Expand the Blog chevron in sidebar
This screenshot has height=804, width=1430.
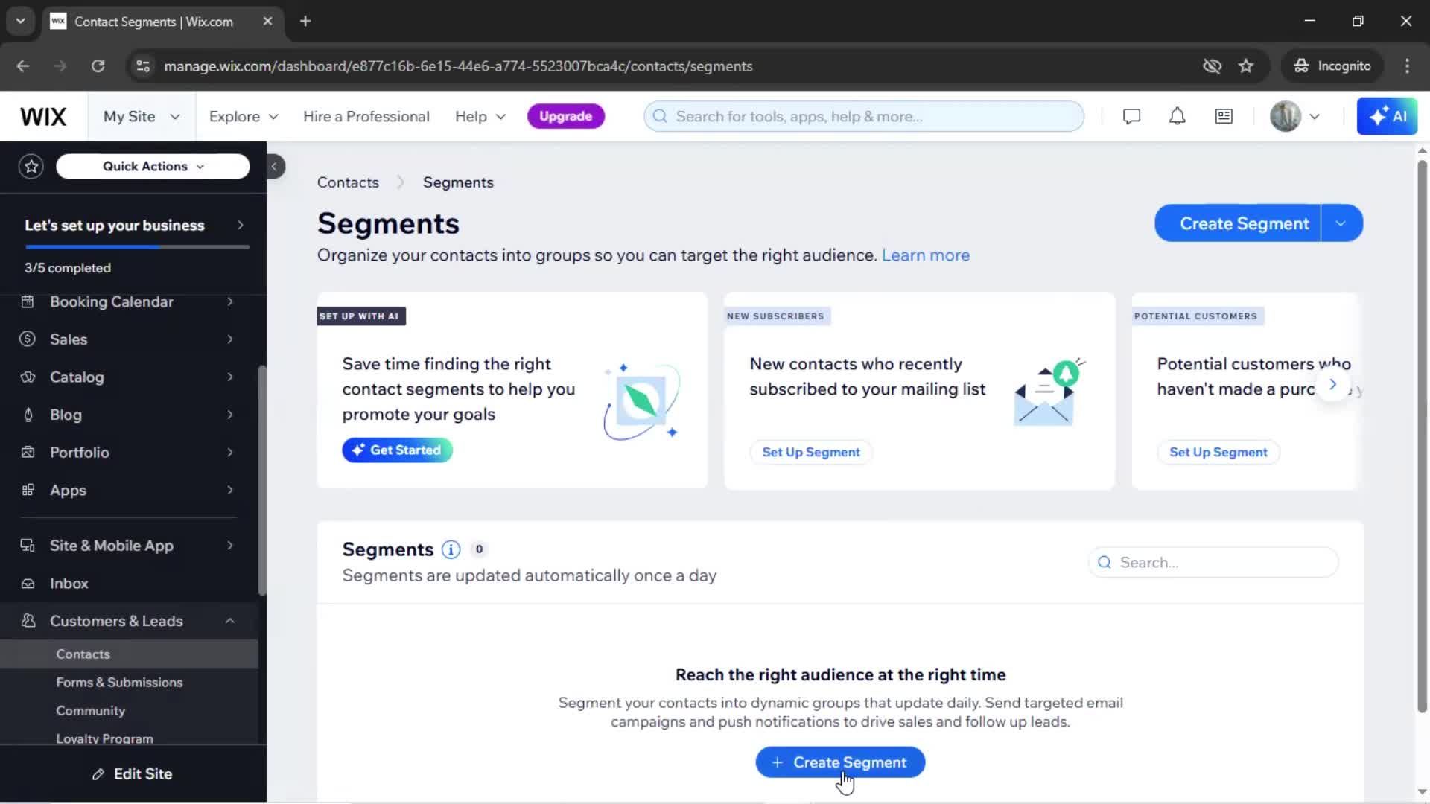coord(230,415)
